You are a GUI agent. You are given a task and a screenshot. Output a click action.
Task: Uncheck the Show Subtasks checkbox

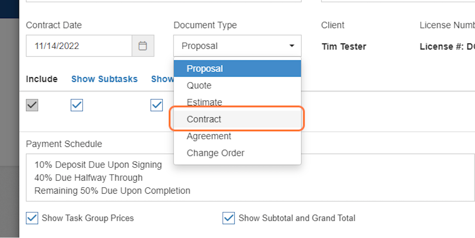pyautogui.click(x=76, y=105)
